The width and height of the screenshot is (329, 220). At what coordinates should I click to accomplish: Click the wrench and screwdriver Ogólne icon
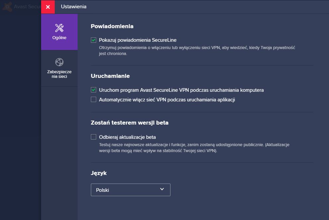pyautogui.click(x=59, y=28)
